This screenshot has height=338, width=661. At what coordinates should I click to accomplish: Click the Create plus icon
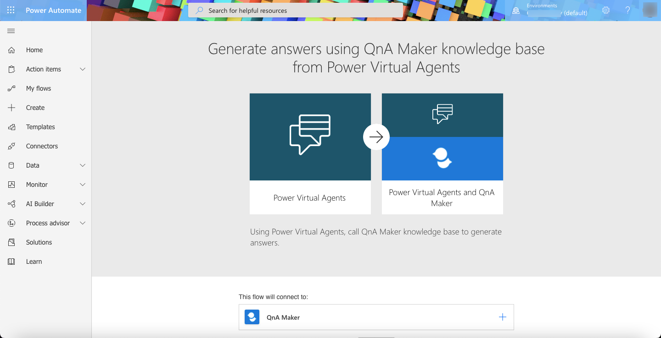(11, 108)
